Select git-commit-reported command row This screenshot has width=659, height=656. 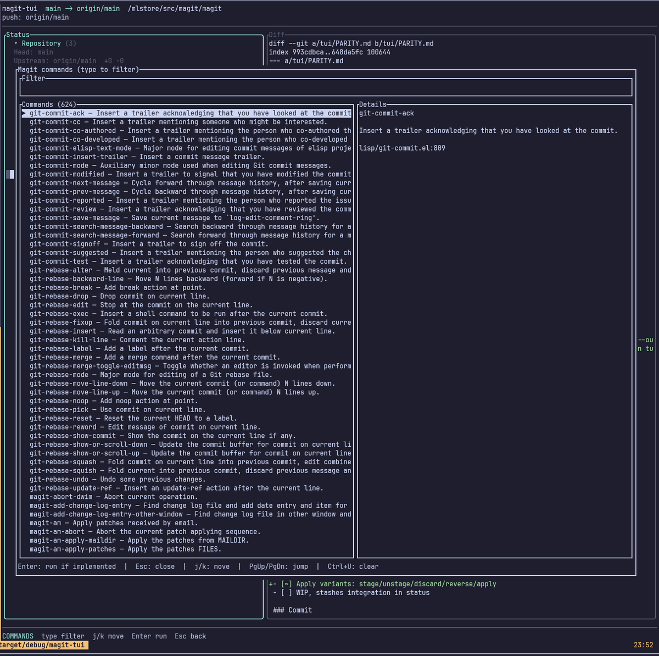[x=187, y=201]
